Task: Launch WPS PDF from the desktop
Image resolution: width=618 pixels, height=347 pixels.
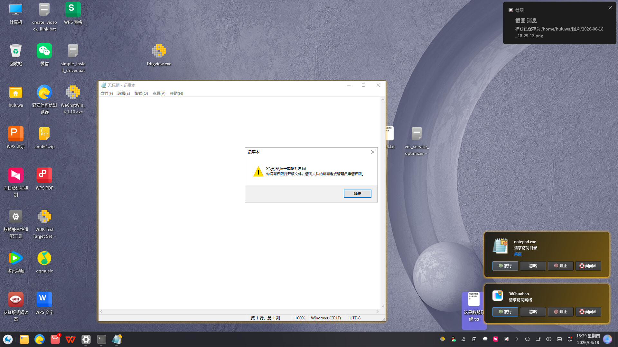Action: [x=44, y=179]
